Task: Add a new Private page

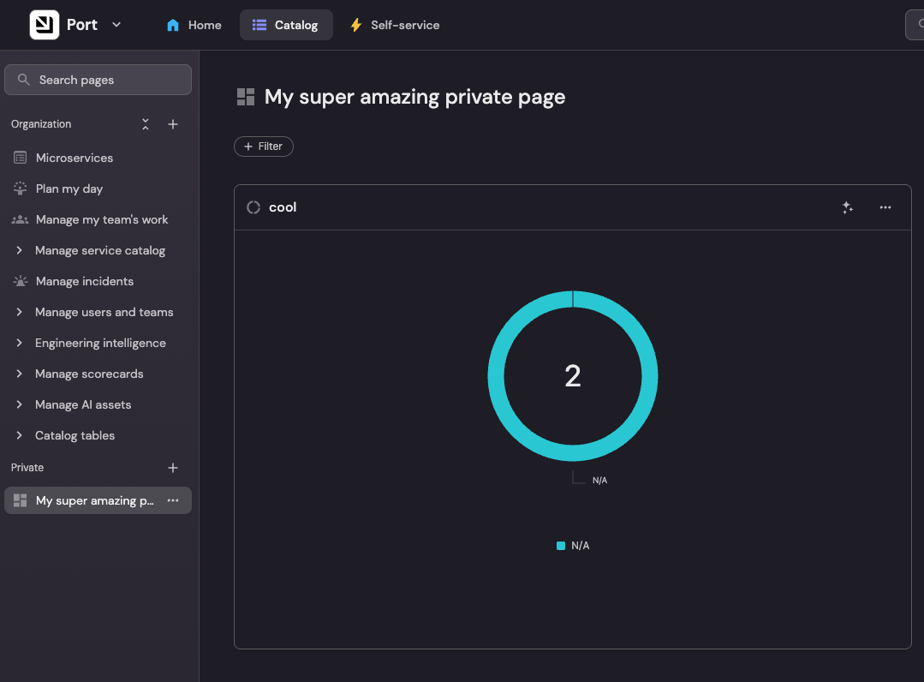Action: tap(173, 468)
